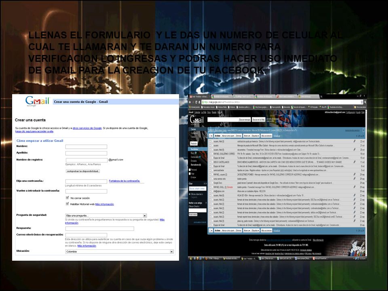Click the comprobar la disponibilidad button
Screen dimensions: 388x291
[83, 171]
